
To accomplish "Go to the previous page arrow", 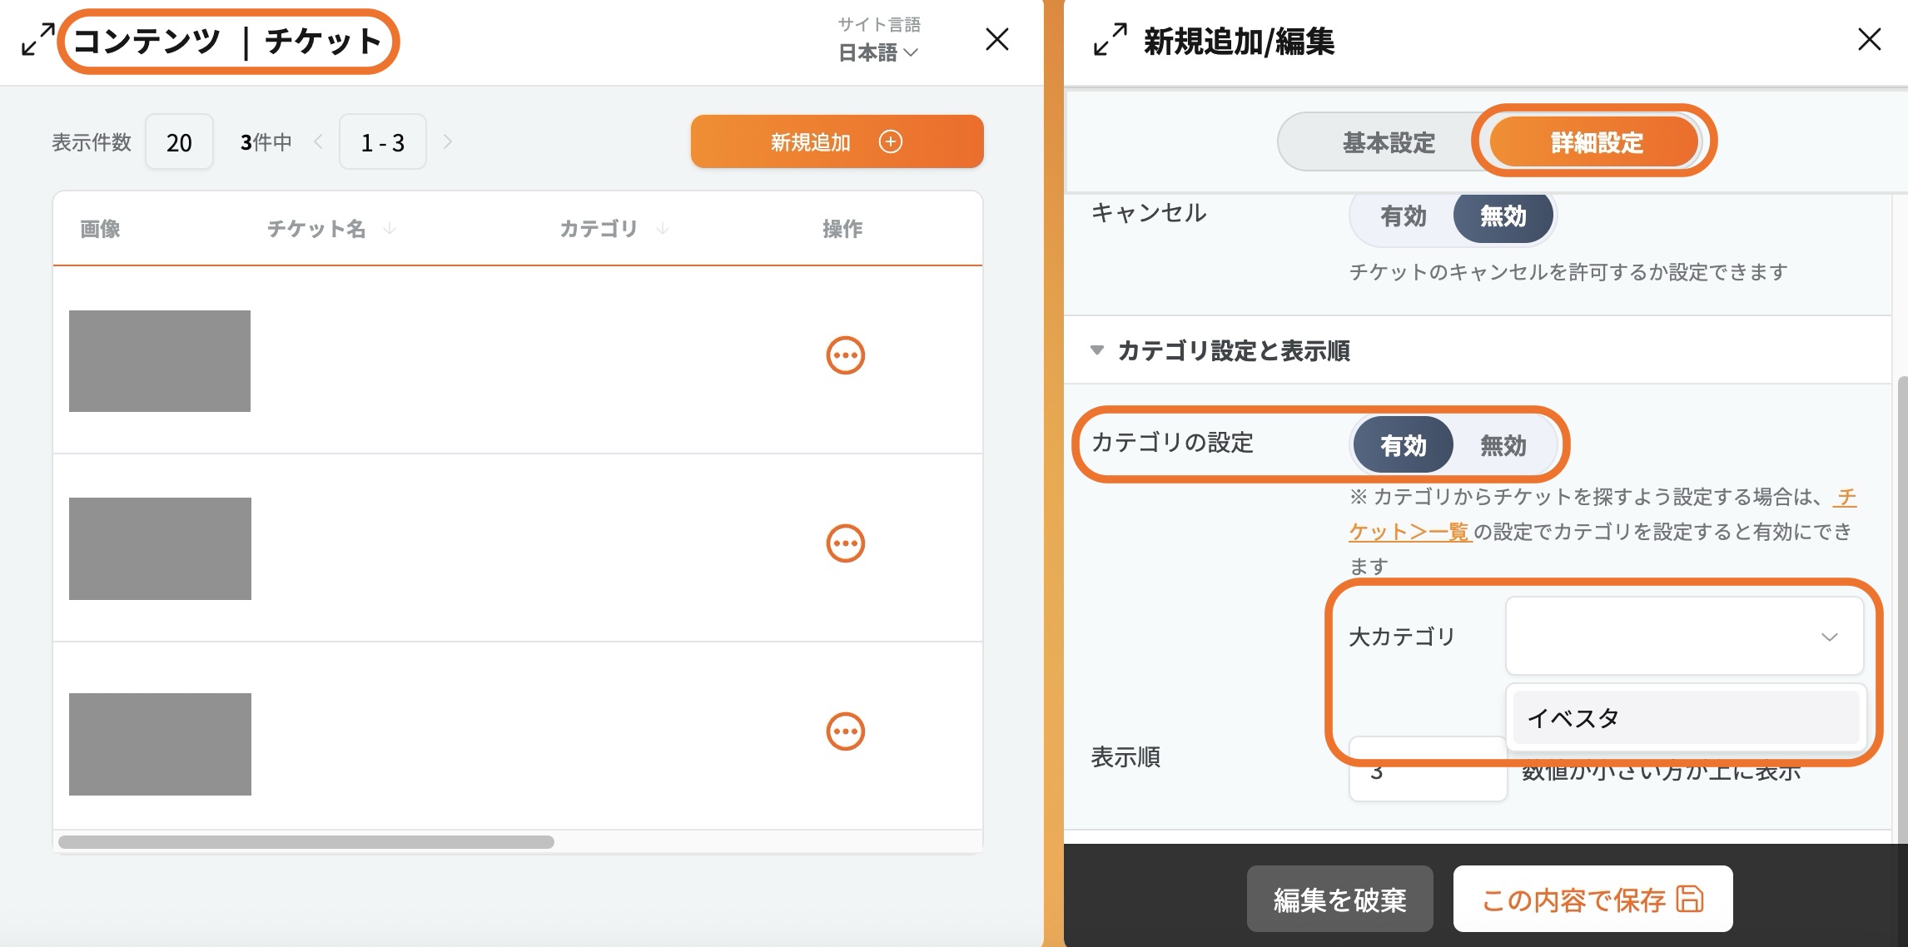I will click(318, 142).
